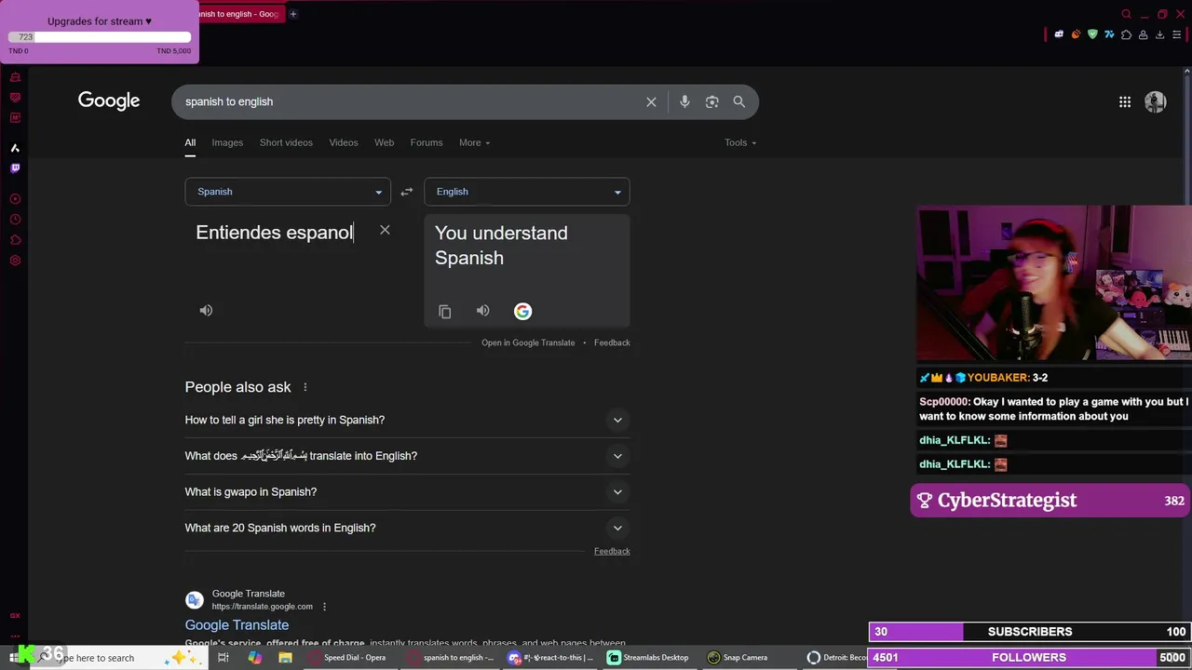Click the AdGuard shield extension icon
The height and width of the screenshot is (670, 1192).
coord(1092,34)
